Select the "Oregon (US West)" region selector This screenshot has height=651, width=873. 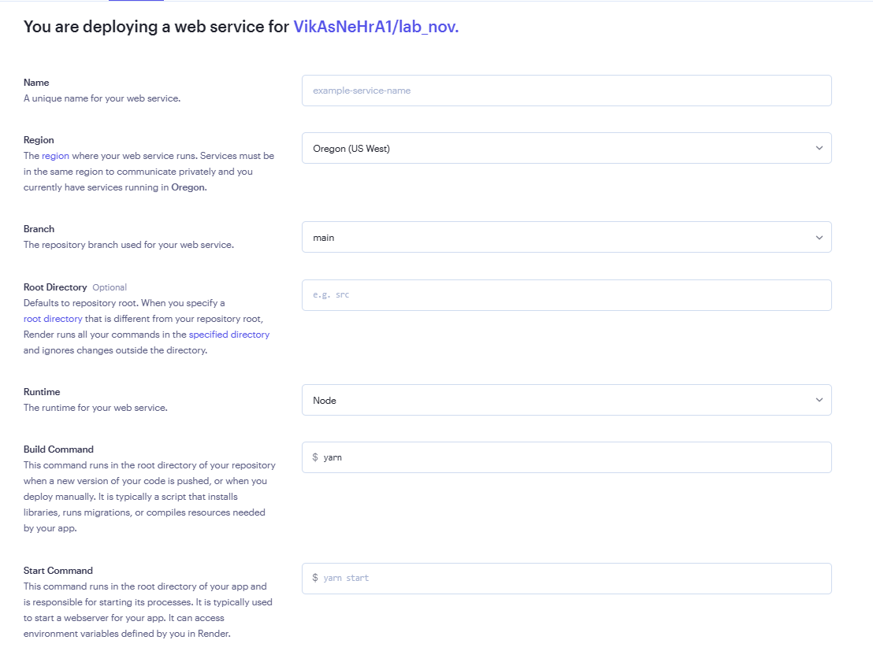coord(566,147)
